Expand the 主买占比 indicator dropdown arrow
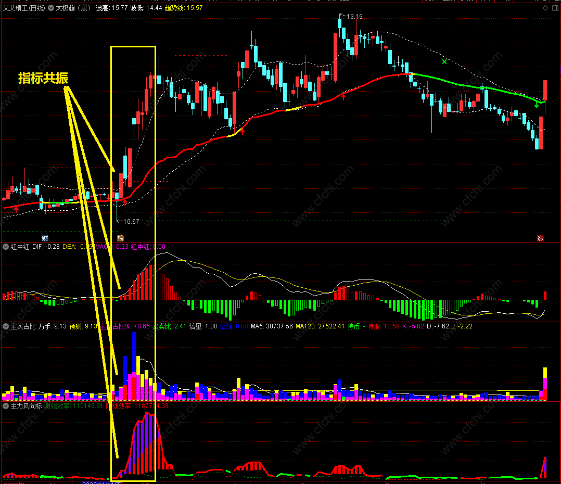The image size is (561, 484). pyautogui.click(x=6, y=326)
